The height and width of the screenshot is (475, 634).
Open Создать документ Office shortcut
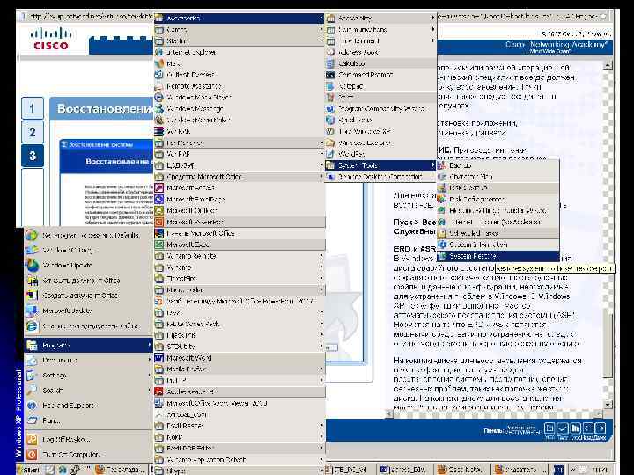[x=89, y=296]
